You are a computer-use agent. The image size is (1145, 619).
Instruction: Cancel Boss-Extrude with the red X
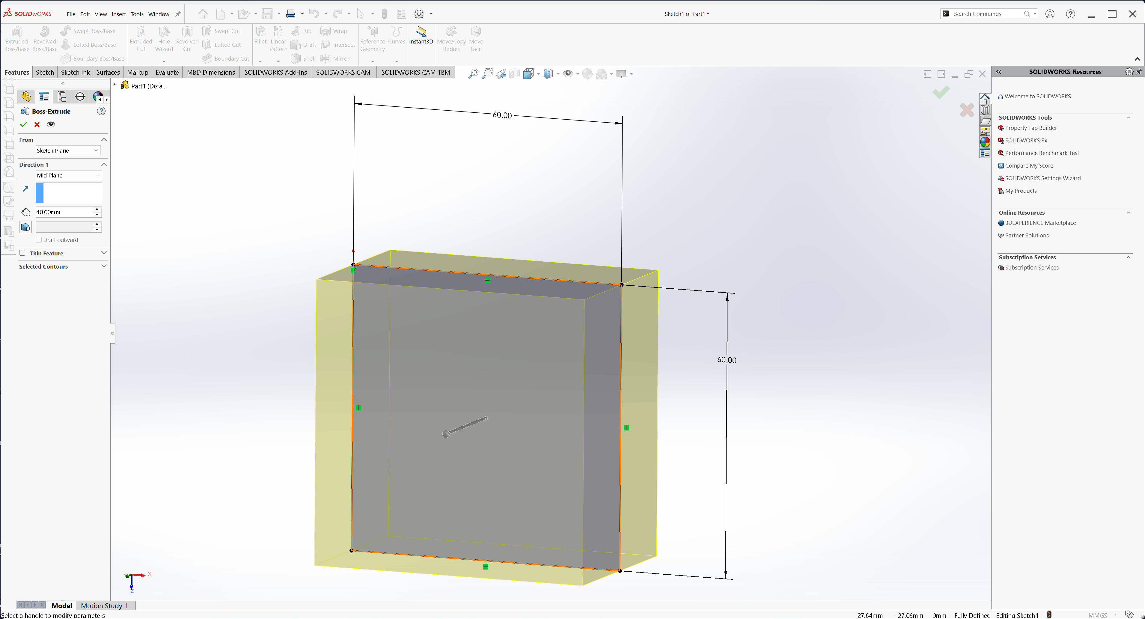point(37,124)
